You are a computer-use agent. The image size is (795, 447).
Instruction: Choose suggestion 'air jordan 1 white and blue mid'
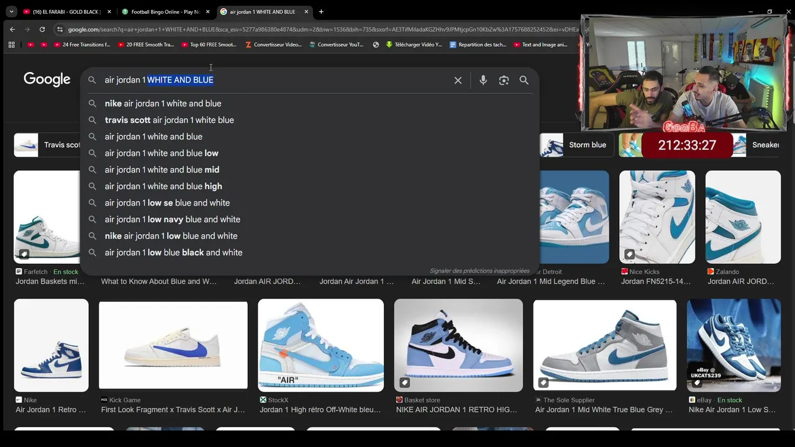pyautogui.click(x=309, y=169)
